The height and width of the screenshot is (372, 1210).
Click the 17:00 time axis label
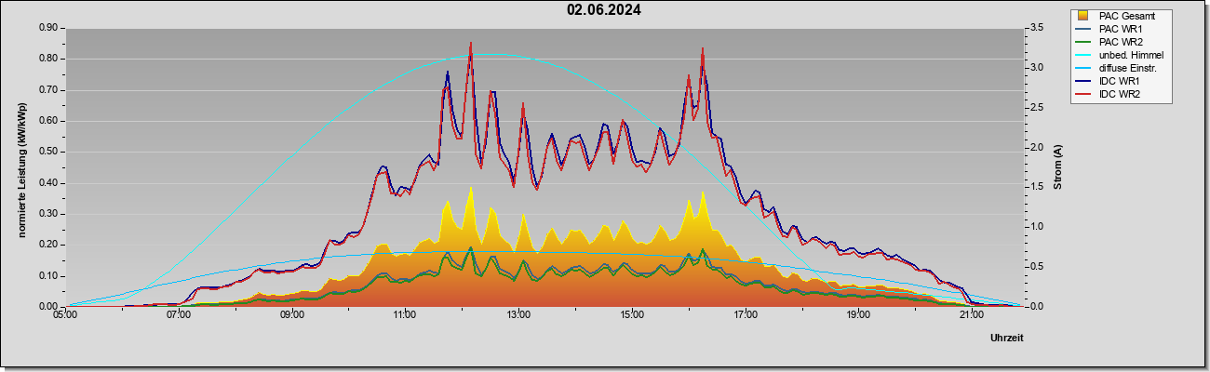[x=745, y=314]
